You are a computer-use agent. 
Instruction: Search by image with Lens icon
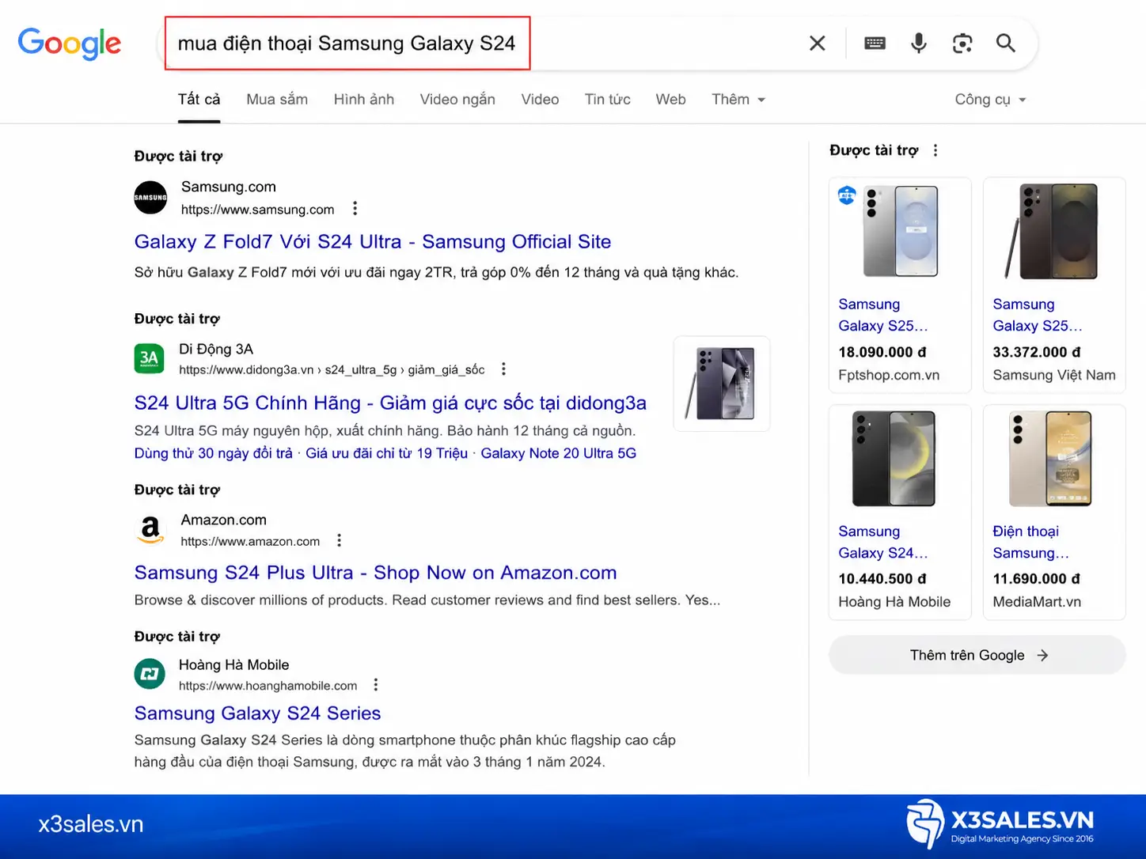[x=962, y=44]
